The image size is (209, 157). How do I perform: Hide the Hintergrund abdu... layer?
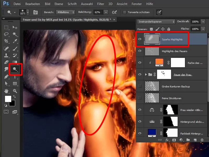(140, 121)
